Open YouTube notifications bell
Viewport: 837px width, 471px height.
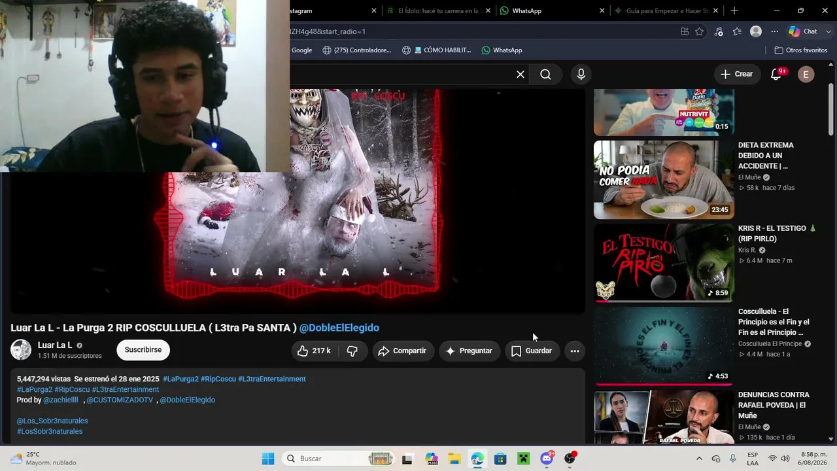coord(776,74)
